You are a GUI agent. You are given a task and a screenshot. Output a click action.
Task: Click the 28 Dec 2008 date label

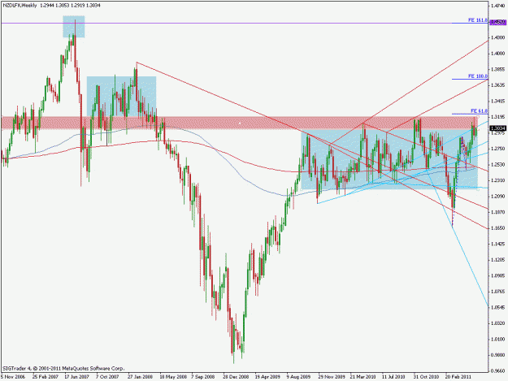pos(235,377)
